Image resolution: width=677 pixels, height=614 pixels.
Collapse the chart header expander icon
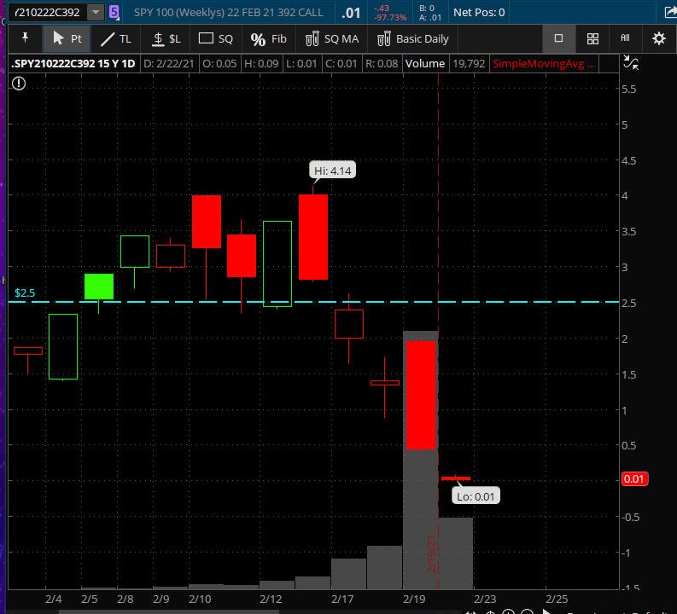(x=631, y=63)
